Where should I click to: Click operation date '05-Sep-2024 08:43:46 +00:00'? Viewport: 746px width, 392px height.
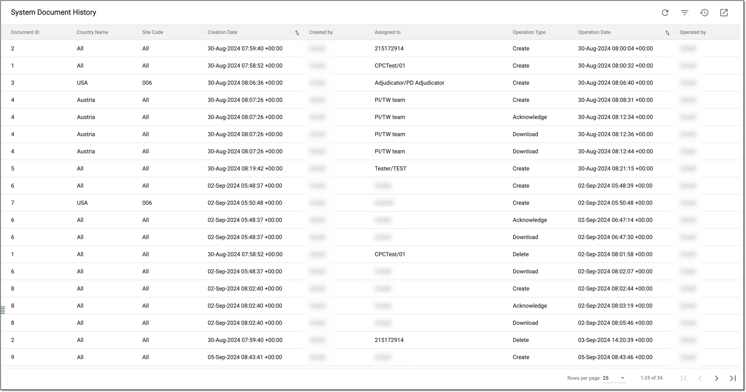(615, 357)
